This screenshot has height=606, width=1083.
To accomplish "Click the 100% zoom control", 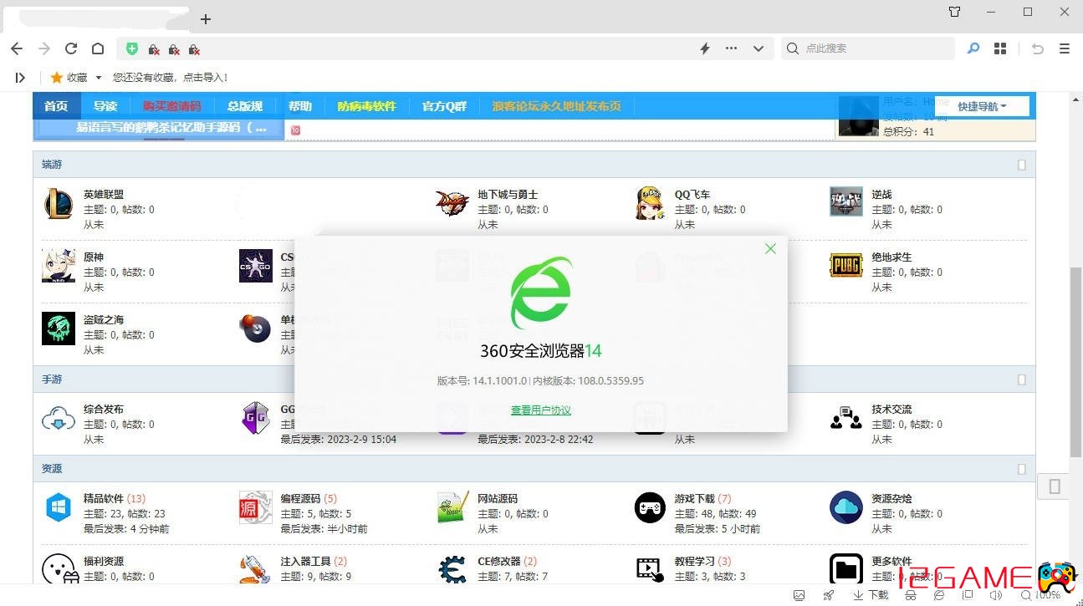I will [1040, 595].
